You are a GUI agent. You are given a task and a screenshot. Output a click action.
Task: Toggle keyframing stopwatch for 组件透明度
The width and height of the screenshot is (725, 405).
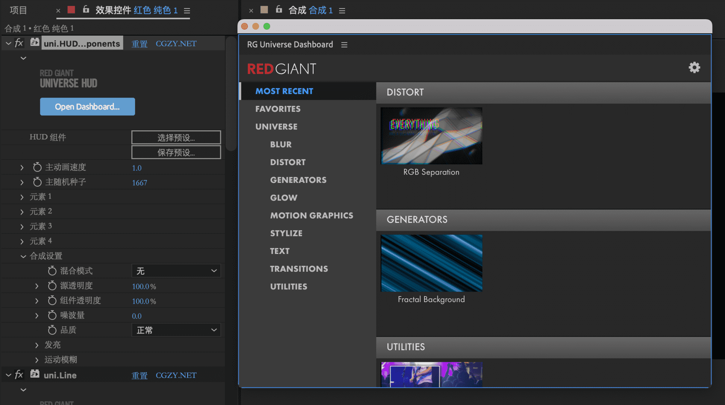click(52, 300)
